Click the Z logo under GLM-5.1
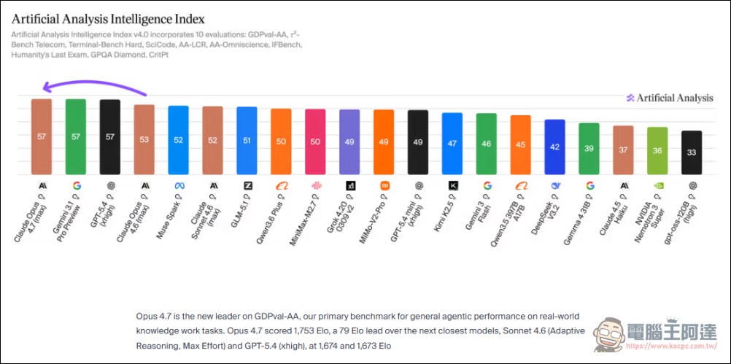 pyautogui.click(x=247, y=186)
